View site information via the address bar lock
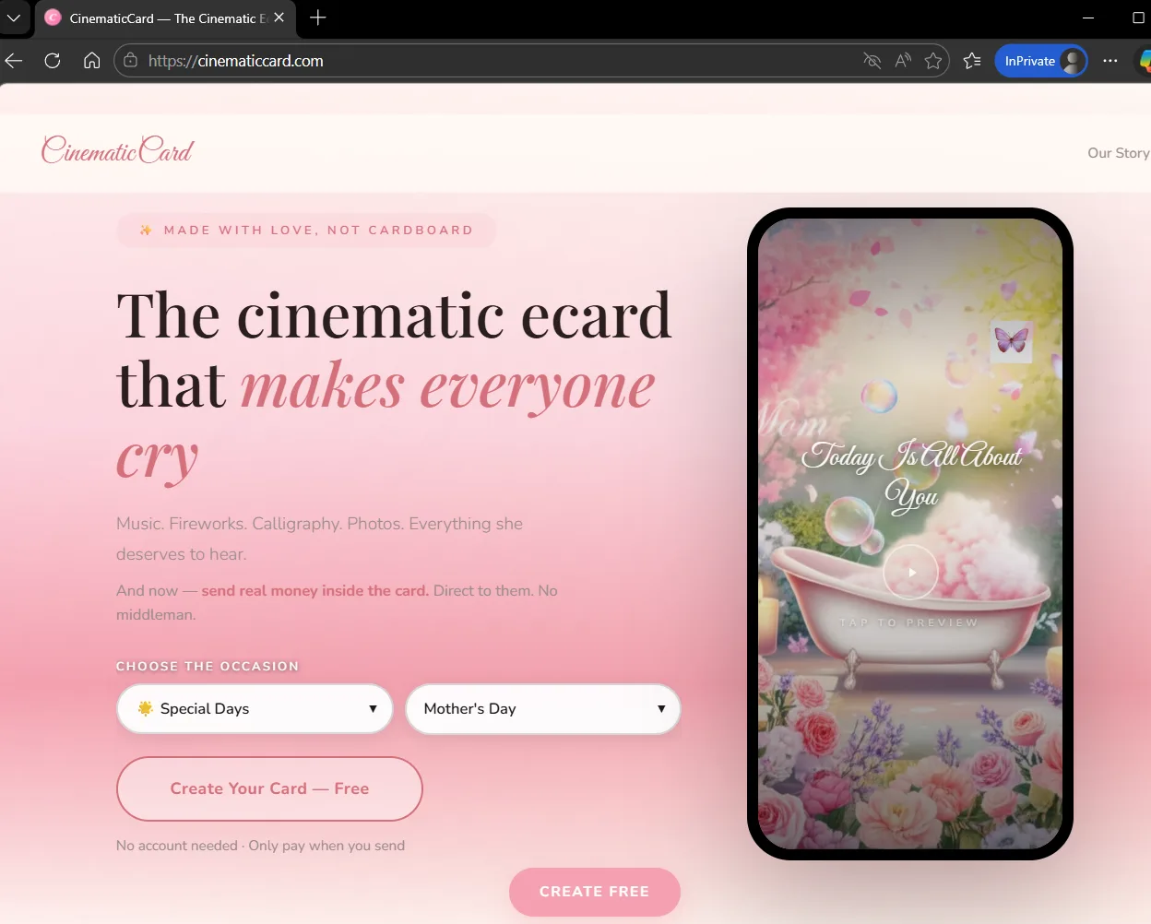The height and width of the screenshot is (924, 1151). [130, 60]
